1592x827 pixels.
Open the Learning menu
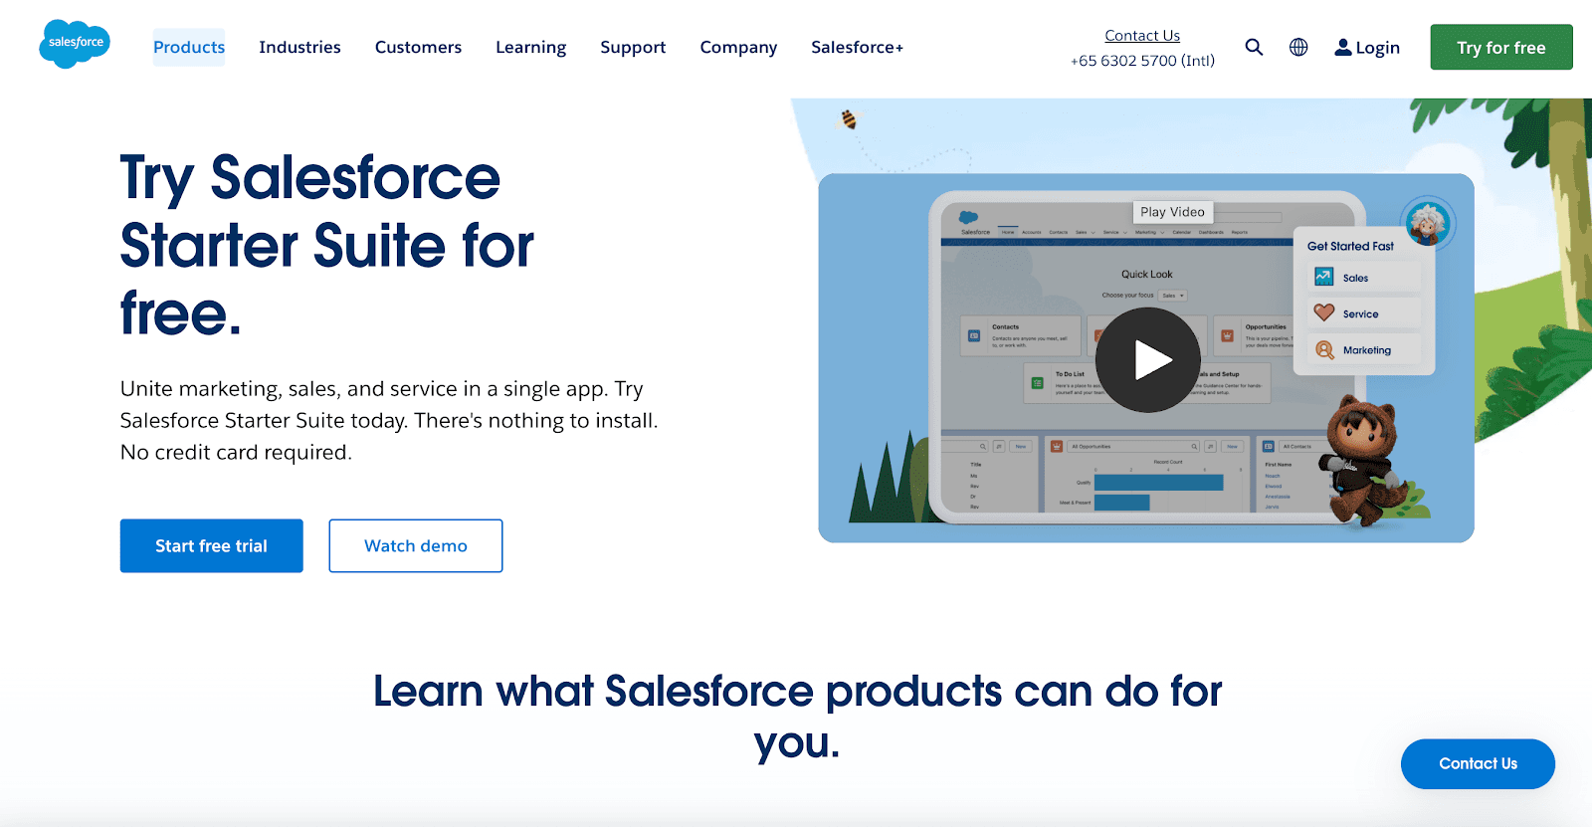(x=531, y=47)
